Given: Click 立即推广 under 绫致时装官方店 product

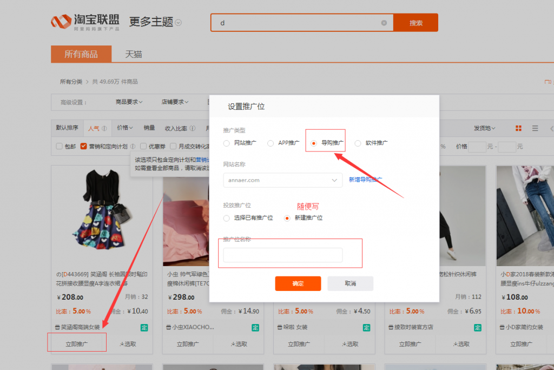Looking at the screenshot, I should (x=410, y=343).
